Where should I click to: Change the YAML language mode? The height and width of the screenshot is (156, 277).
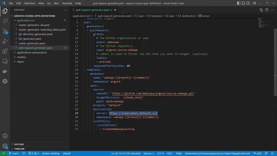[x=179, y=153]
